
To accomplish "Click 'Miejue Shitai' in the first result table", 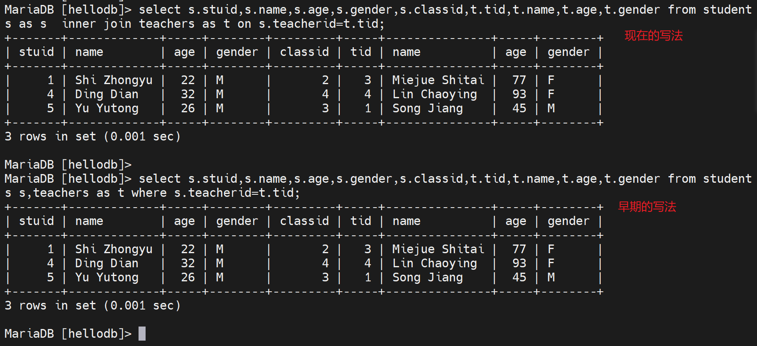I will click(x=438, y=80).
